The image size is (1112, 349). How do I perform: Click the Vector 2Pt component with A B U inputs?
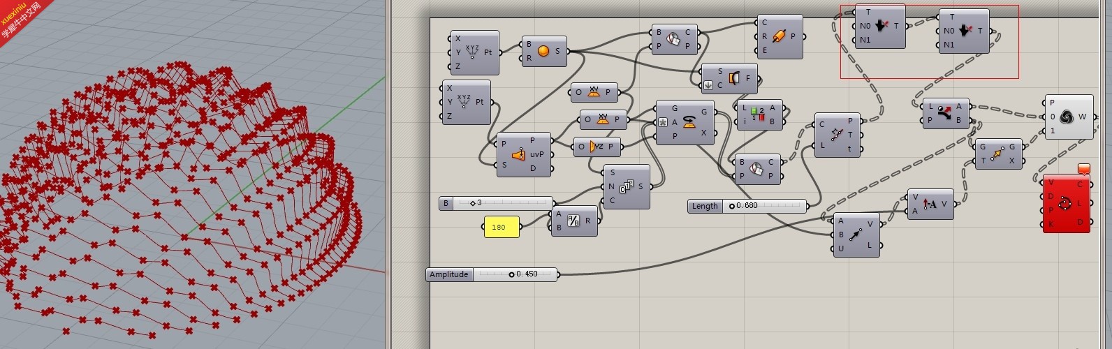[856, 235]
